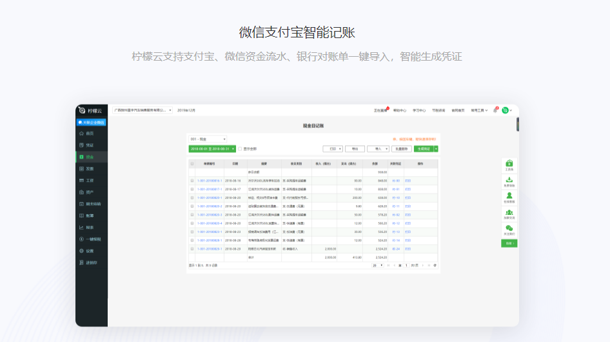Expand the 打印 print dropdown
Viewport: 610px width, 342px height.
tap(333, 149)
